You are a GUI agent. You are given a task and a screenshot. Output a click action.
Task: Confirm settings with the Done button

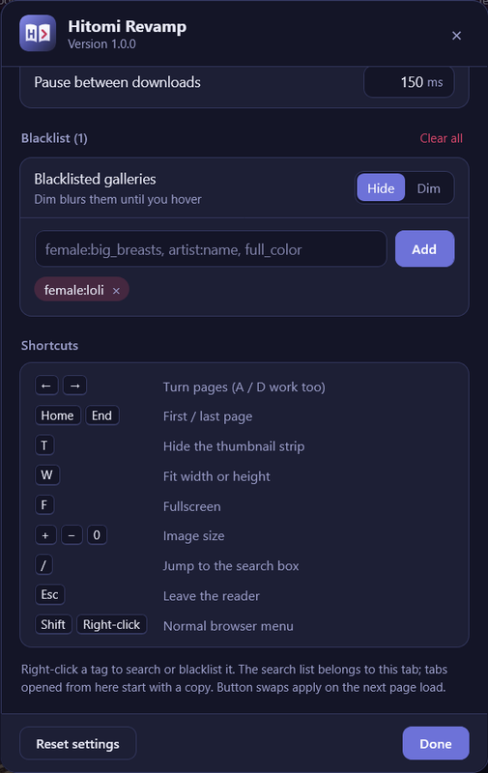(435, 743)
